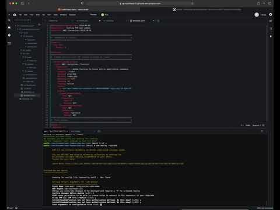Open the Preferences gear at top right
The height and width of the screenshot is (210, 280).
pos(271,15)
